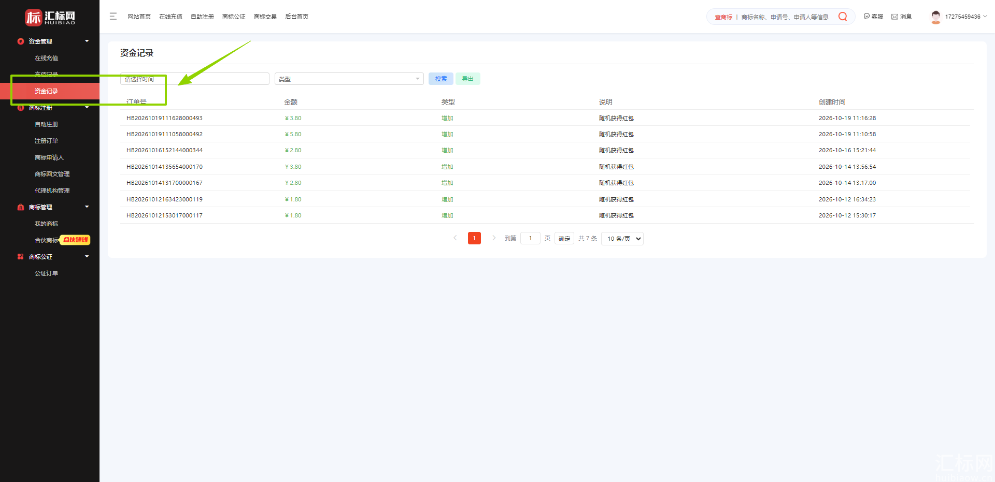Screen dimensions: 995x482
Task: Collapse the 商标公证 menu arrow
Action: pos(87,257)
